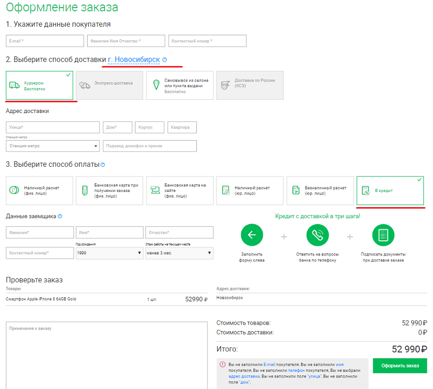This screenshot has width=433, height=389.
Task: Choose bank card on website payment
Action: click(179, 190)
